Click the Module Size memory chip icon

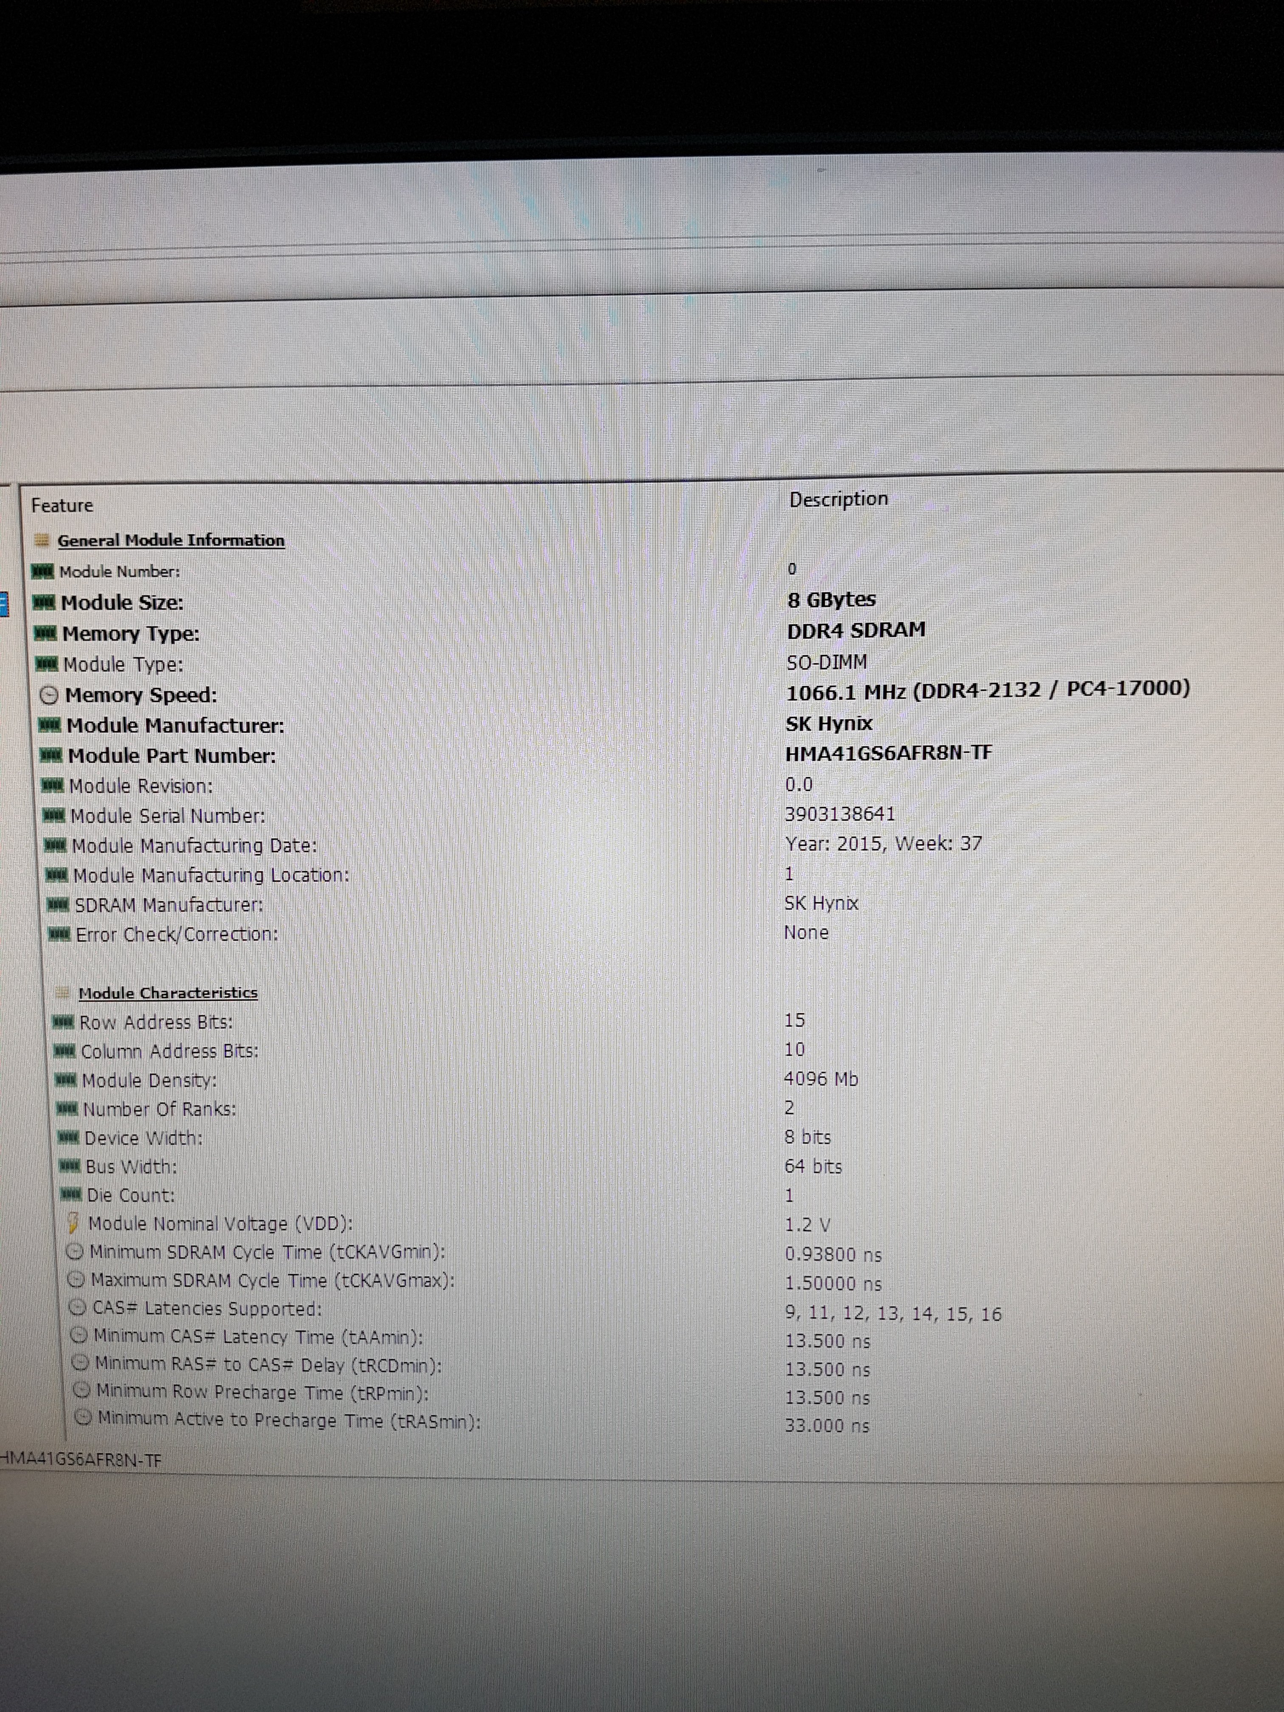[x=44, y=602]
